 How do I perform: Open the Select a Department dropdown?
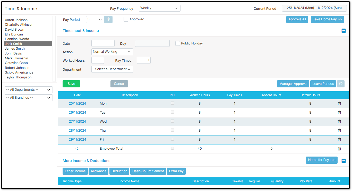coord(112,69)
